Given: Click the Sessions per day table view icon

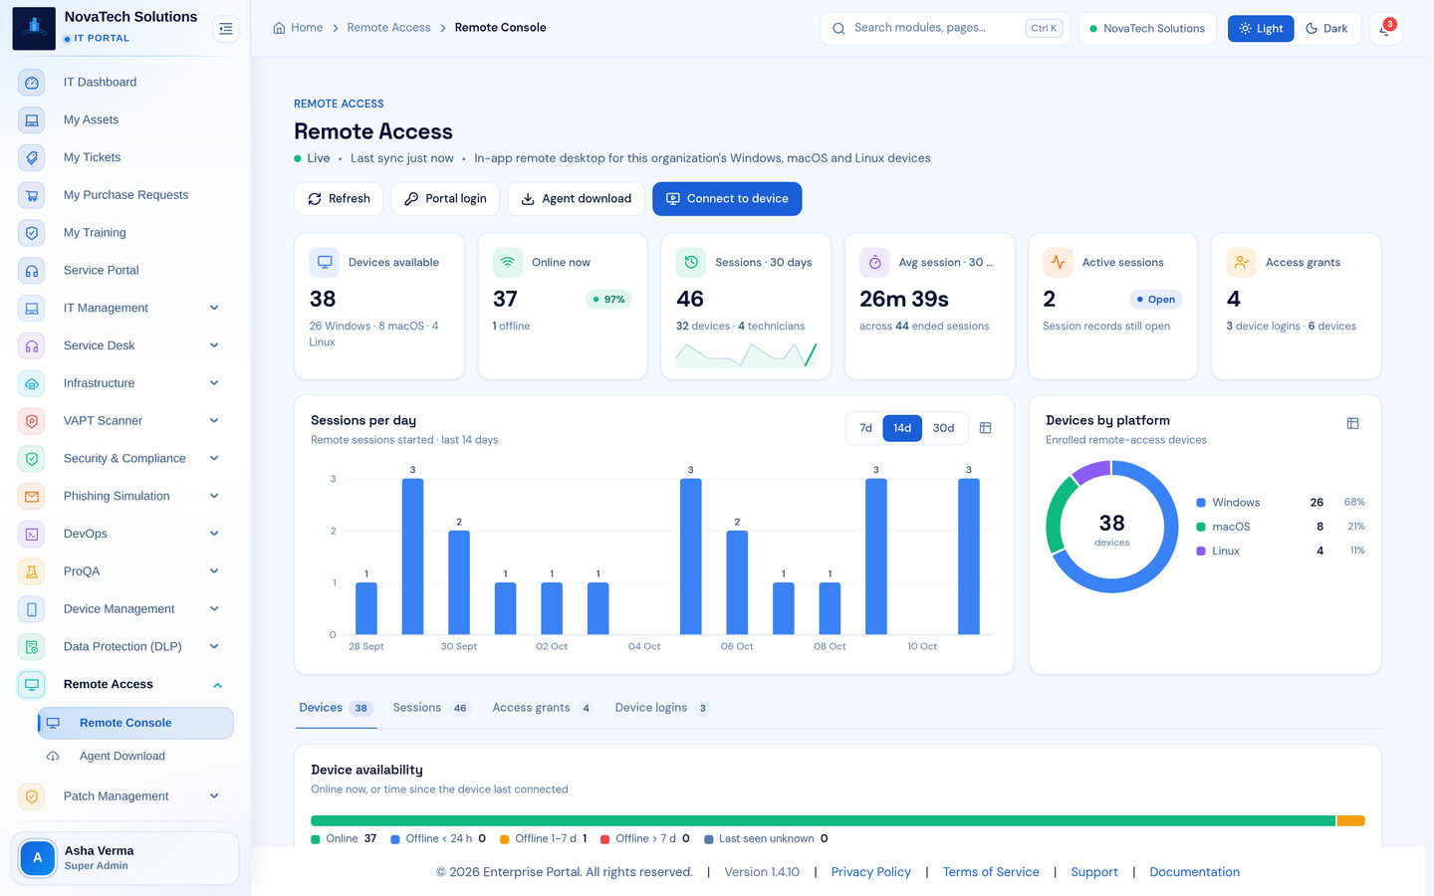Looking at the screenshot, I should point(985,428).
